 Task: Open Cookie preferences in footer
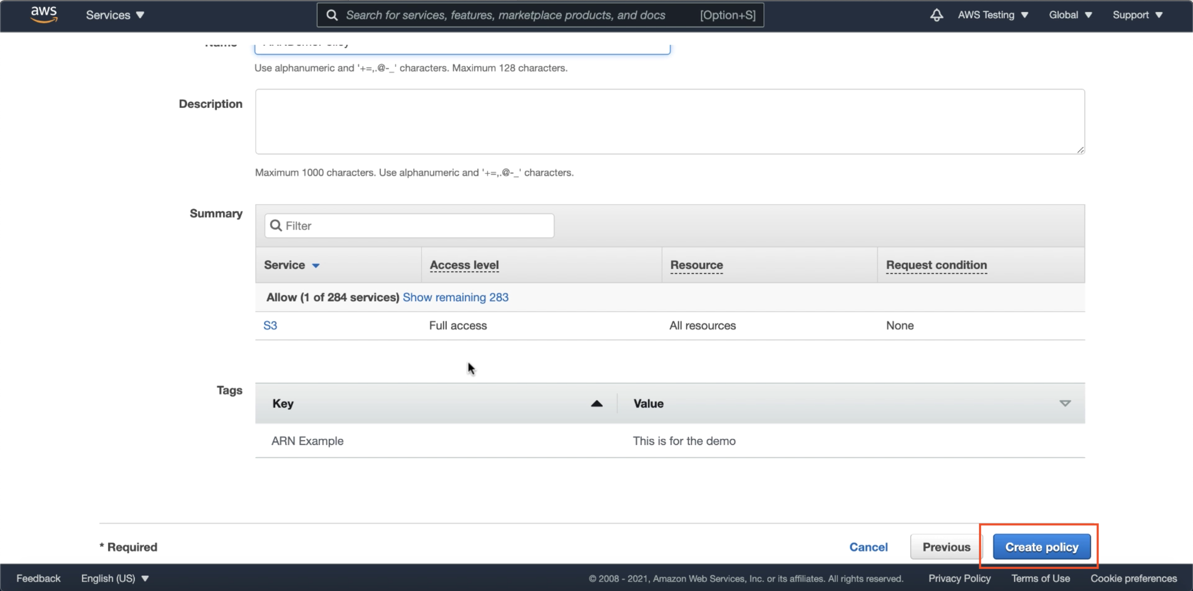click(1133, 578)
